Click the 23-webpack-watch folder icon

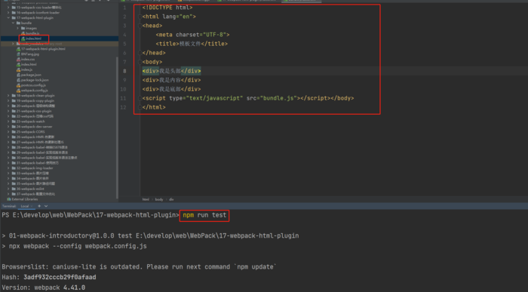[14, 121]
